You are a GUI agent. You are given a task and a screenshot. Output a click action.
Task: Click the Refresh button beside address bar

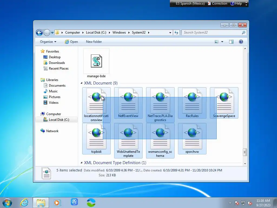(x=176, y=32)
